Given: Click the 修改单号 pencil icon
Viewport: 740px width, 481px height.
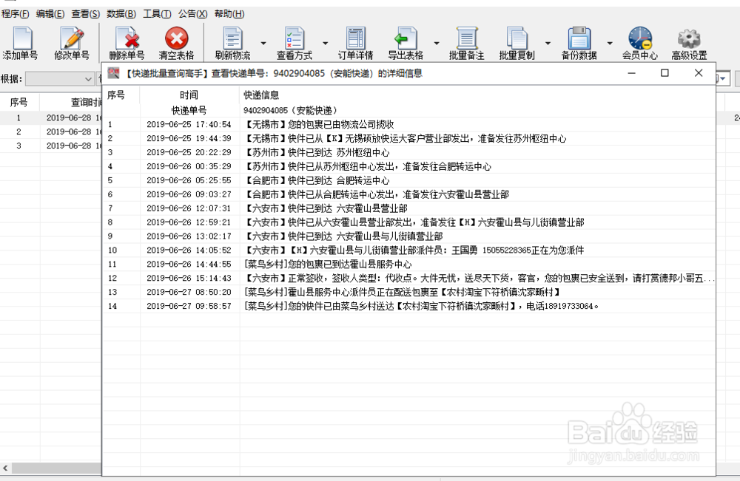Looking at the screenshot, I should point(72,38).
